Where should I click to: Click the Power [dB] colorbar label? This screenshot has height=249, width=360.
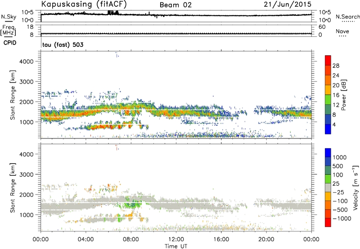(x=343, y=95)
